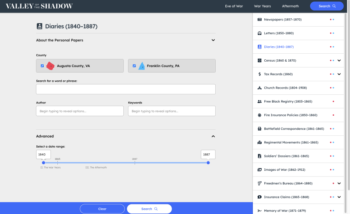Screen dimensions: 350x214
Task: Click the 1840 start year box
Action: pyautogui.click(x=43, y=154)
